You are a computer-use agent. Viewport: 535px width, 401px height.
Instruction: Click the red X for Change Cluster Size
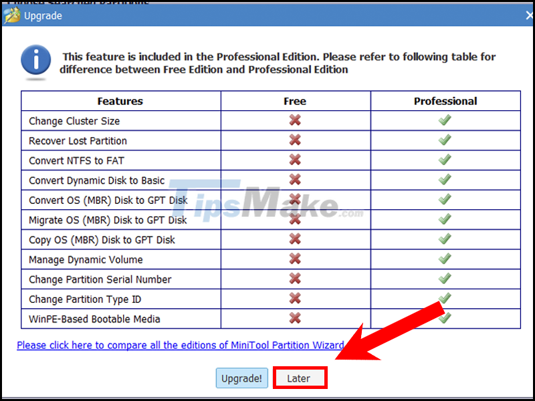[295, 120]
